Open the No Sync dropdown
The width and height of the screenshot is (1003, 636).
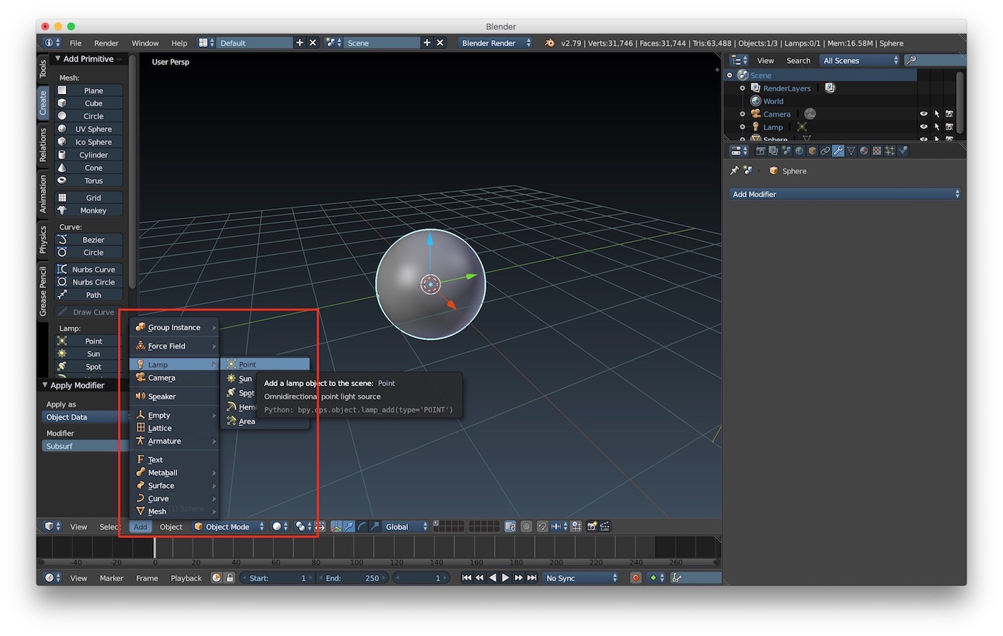tap(581, 578)
